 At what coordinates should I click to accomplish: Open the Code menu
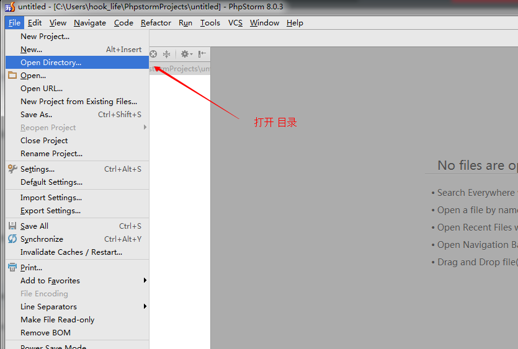pos(123,23)
